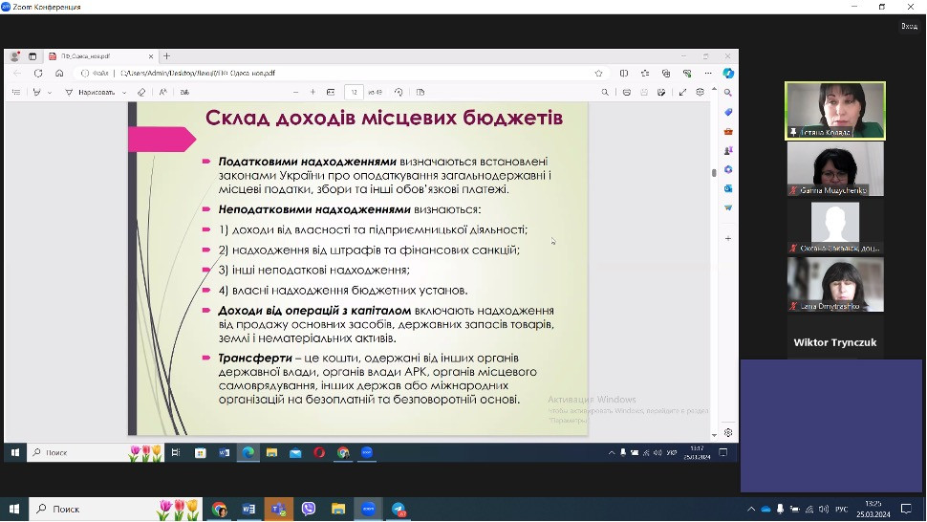The image size is (927, 522).
Task: Close the ПФ_Одеса_нов.pdf tab
Action: 151,56
